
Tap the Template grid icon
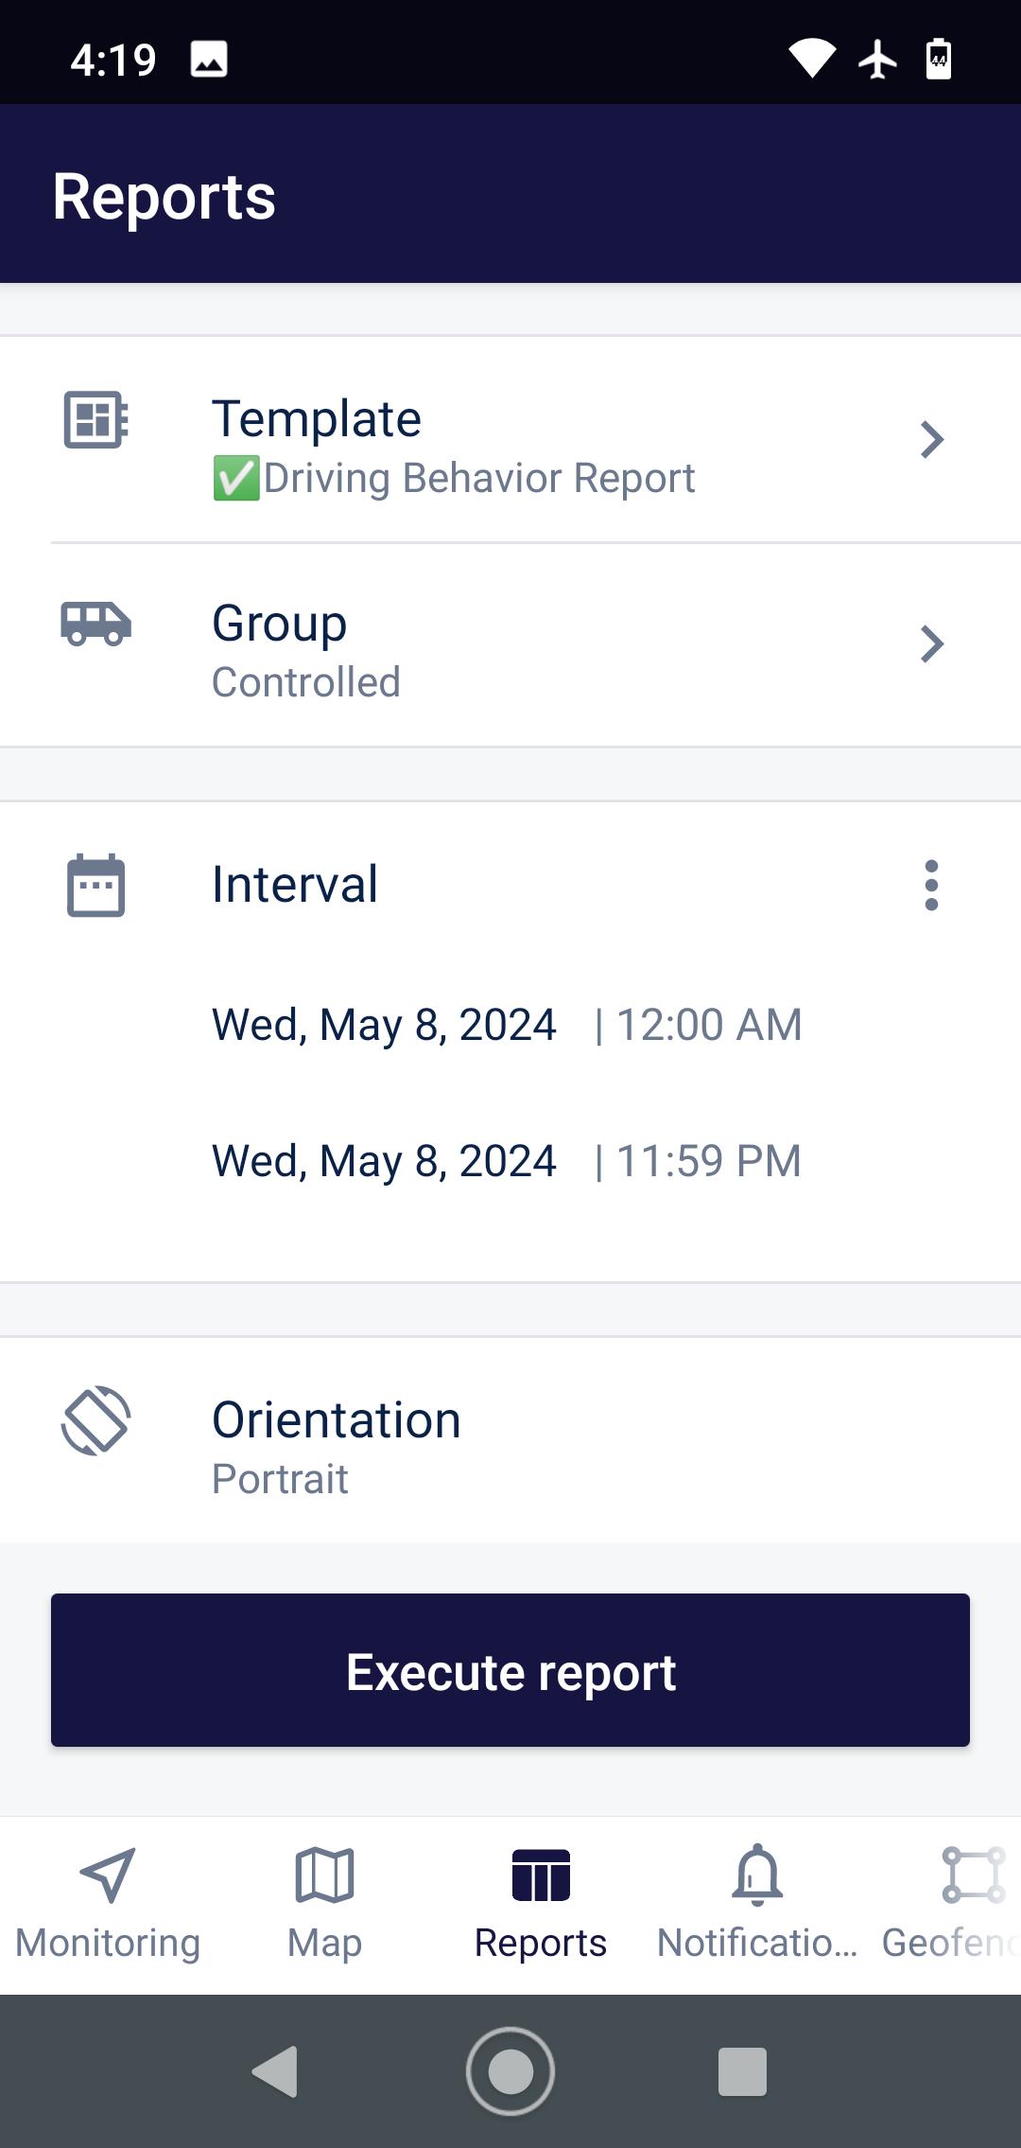pos(95,419)
